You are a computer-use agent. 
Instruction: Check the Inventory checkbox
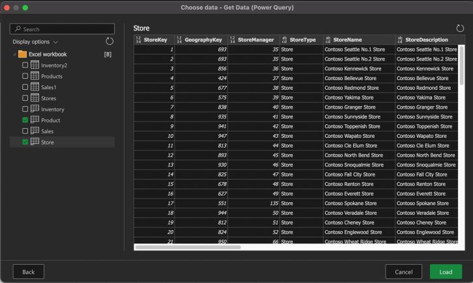tap(25, 109)
